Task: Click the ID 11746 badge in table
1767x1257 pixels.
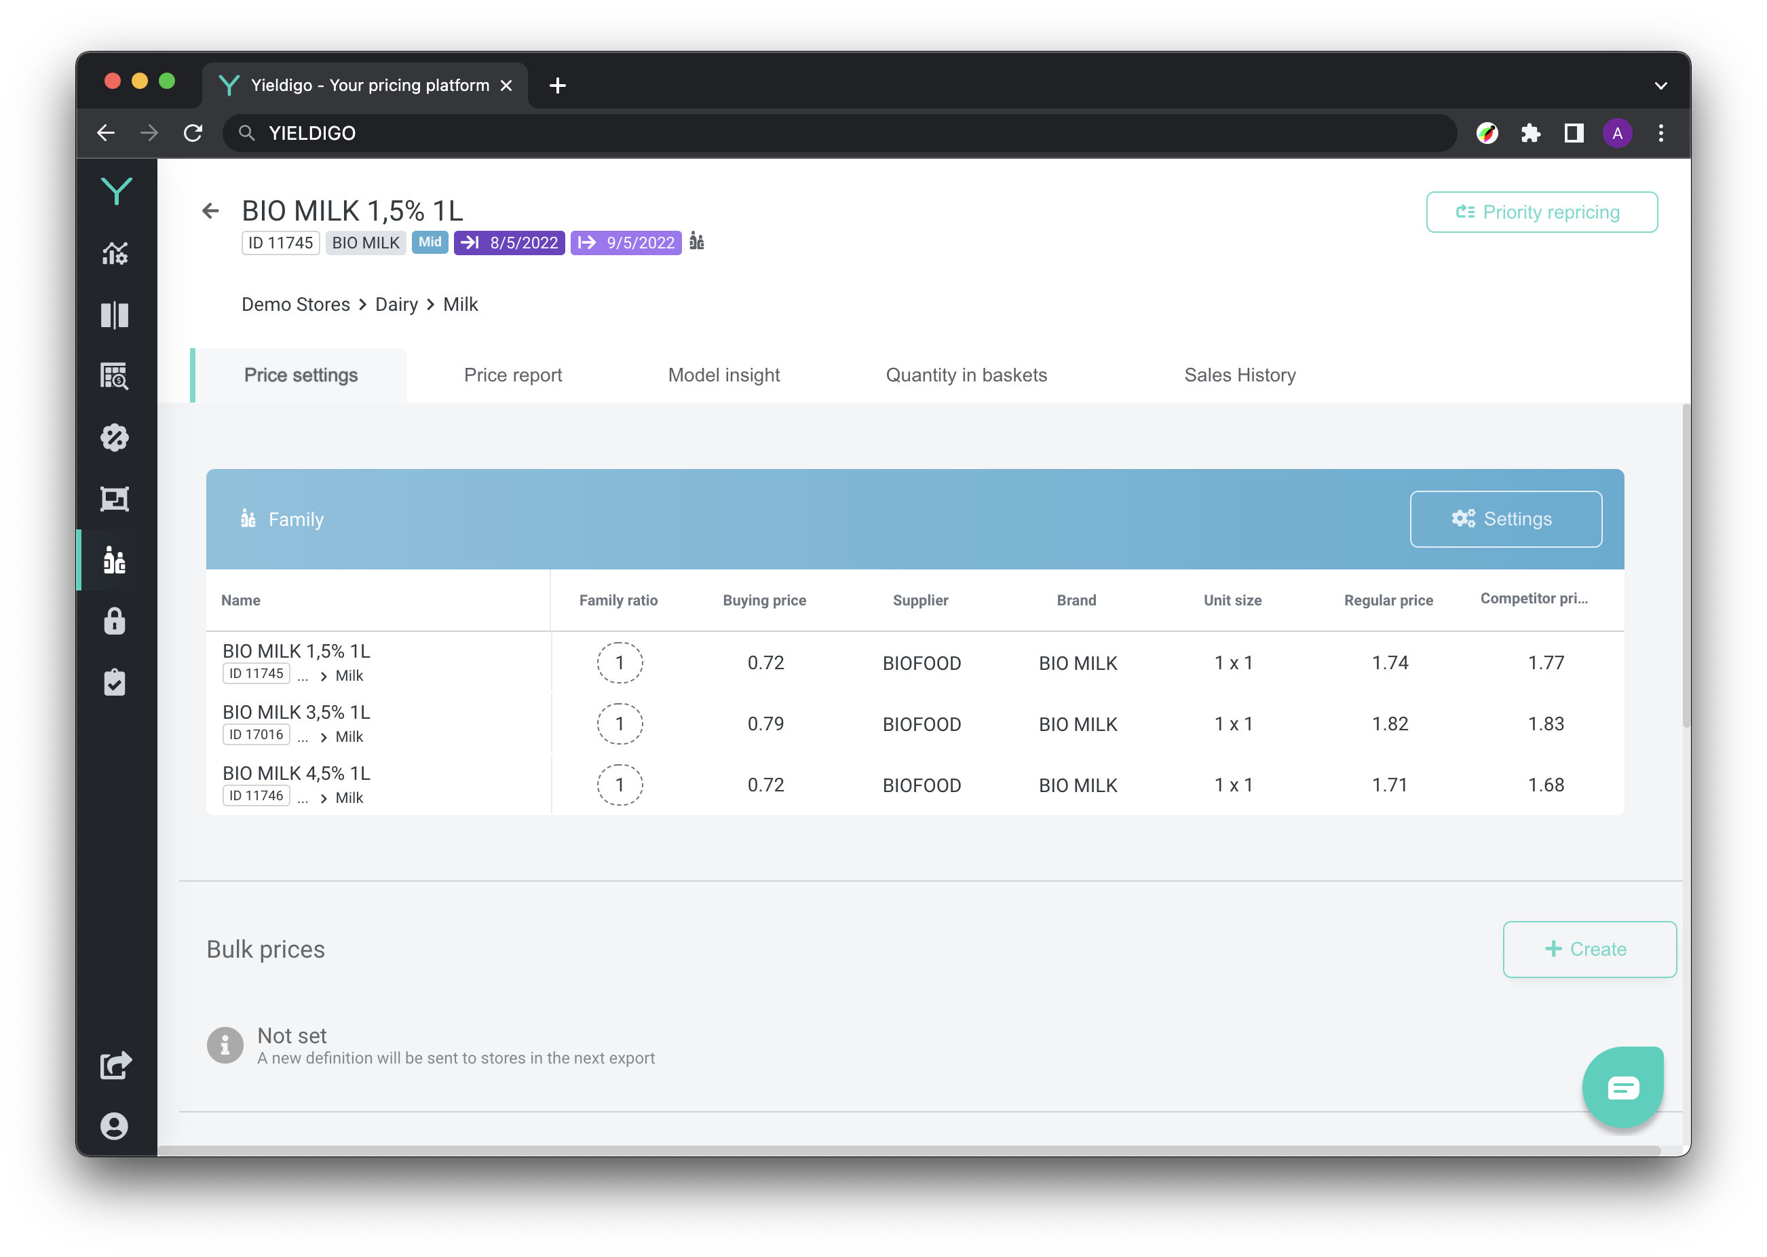Action: click(x=256, y=795)
